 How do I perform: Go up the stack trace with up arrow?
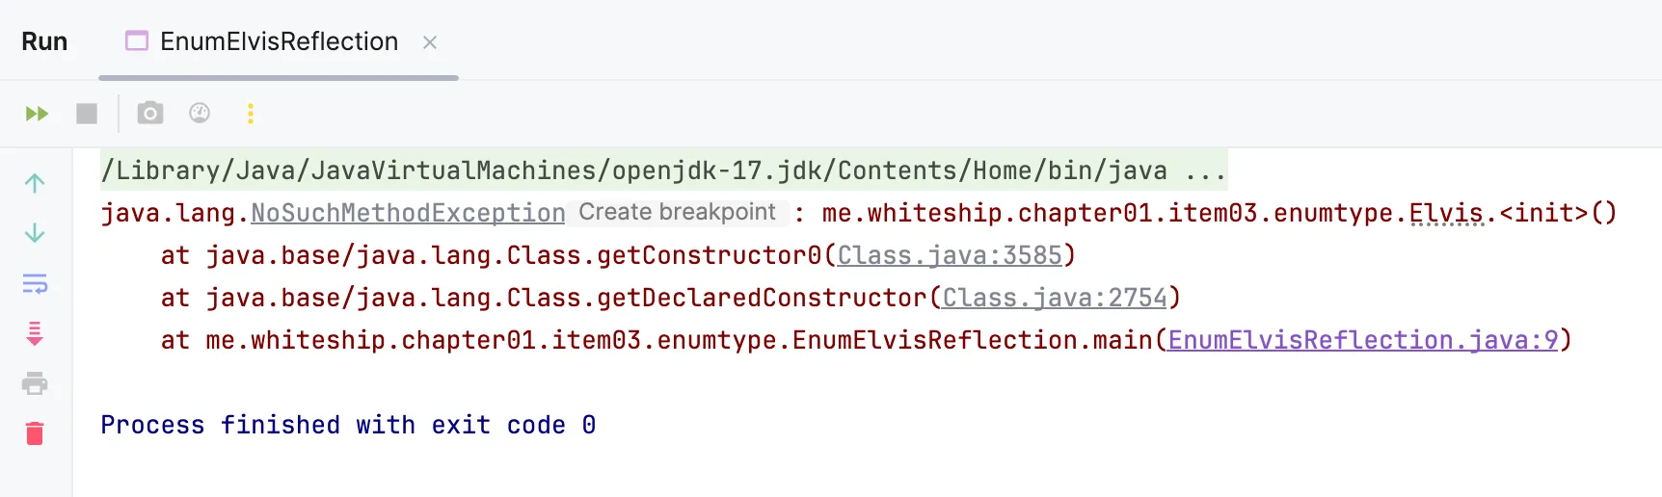(x=35, y=183)
